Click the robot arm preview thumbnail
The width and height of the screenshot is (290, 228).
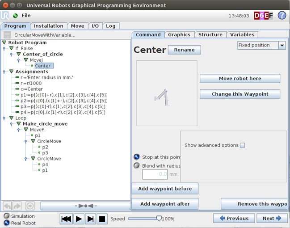point(167,93)
